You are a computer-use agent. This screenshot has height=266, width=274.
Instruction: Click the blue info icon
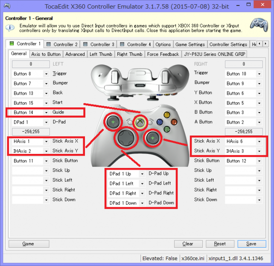10,28
